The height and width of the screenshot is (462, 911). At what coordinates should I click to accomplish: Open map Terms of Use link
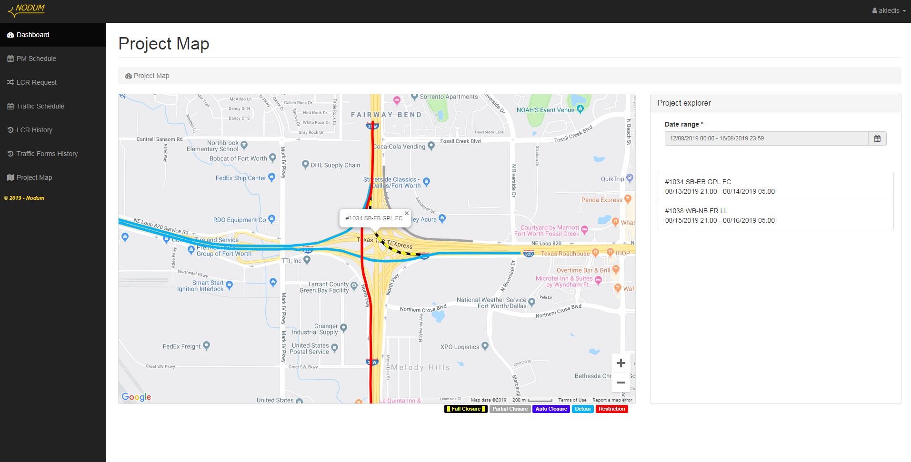click(572, 400)
